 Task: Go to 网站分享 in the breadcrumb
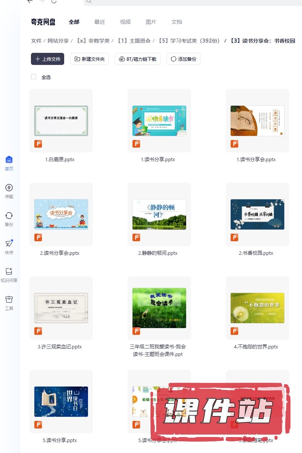tap(58, 41)
